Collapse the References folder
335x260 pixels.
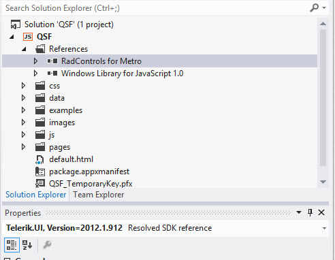coord(24,49)
